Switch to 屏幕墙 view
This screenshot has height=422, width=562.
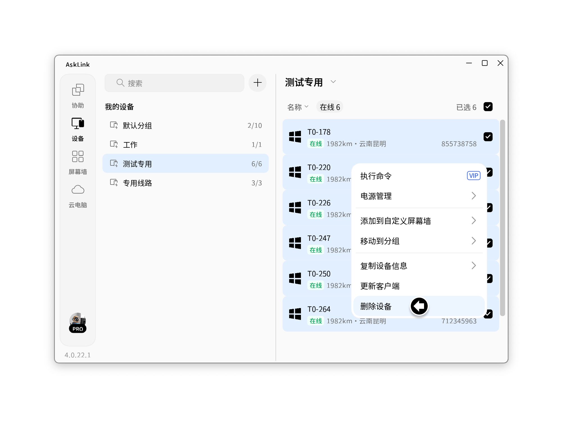pyautogui.click(x=78, y=161)
